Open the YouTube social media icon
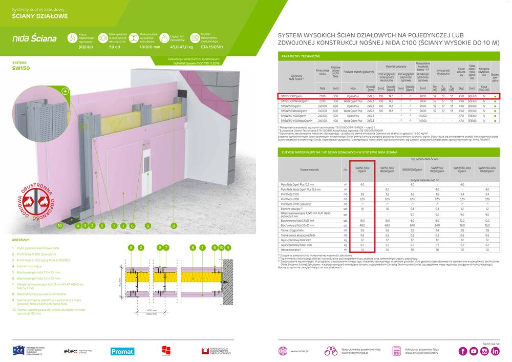Viewport: 512px width, 362px height. coord(473,351)
